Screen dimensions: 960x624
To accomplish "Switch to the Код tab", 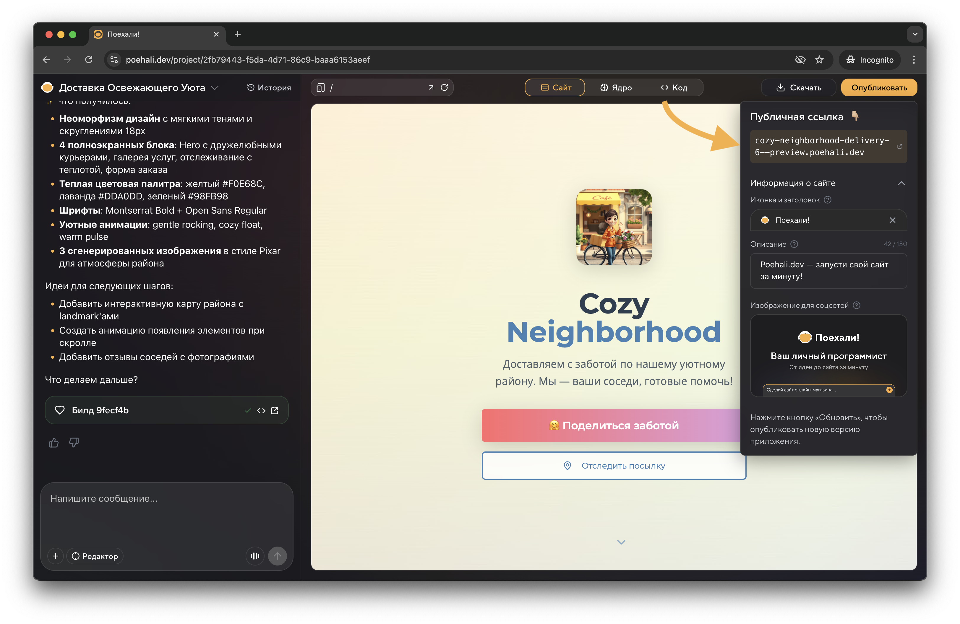I will (x=674, y=87).
